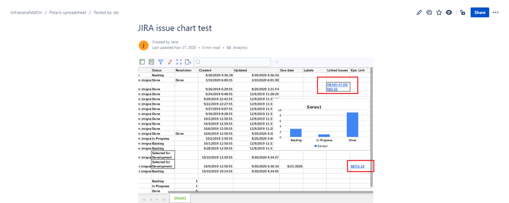Go to Polaris spreadsheet breadcrumb

point(68,13)
